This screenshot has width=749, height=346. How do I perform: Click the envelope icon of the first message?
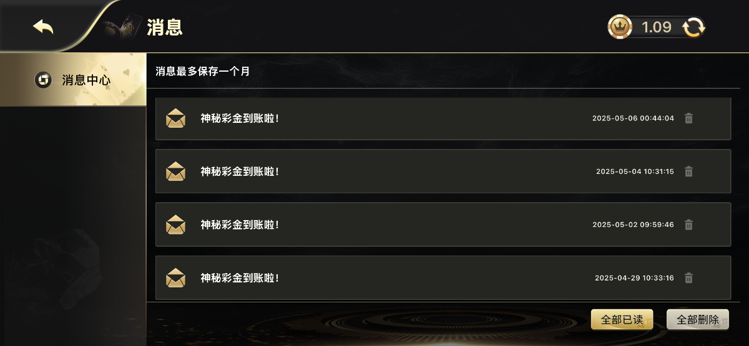click(176, 118)
